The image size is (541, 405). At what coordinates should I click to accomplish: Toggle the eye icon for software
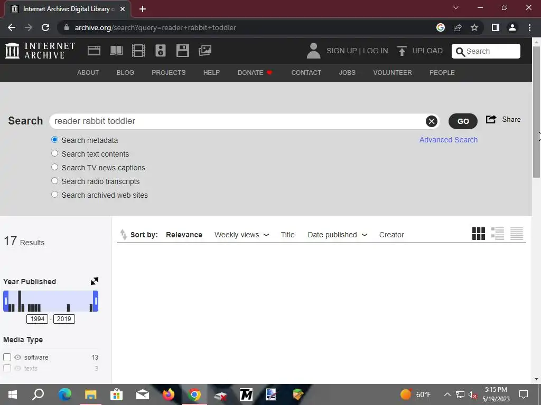[17, 357]
